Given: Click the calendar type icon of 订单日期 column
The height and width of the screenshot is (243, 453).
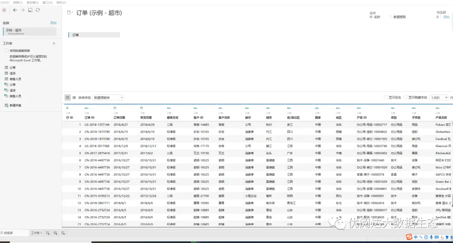Looking at the screenshot, I should pos(115,108).
